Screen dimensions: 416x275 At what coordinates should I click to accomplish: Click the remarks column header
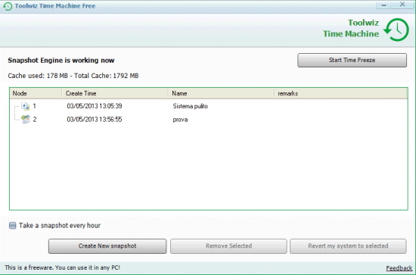(340, 93)
